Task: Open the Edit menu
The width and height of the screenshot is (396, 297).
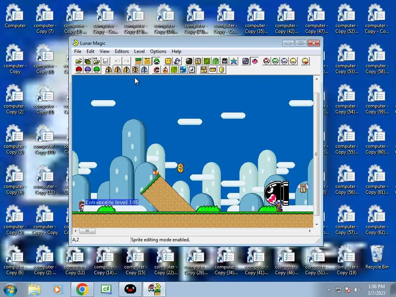Action: point(90,51)
